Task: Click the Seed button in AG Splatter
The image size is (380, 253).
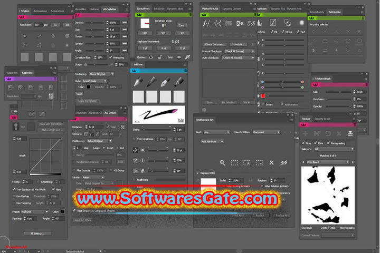Action: coord(79,94)
